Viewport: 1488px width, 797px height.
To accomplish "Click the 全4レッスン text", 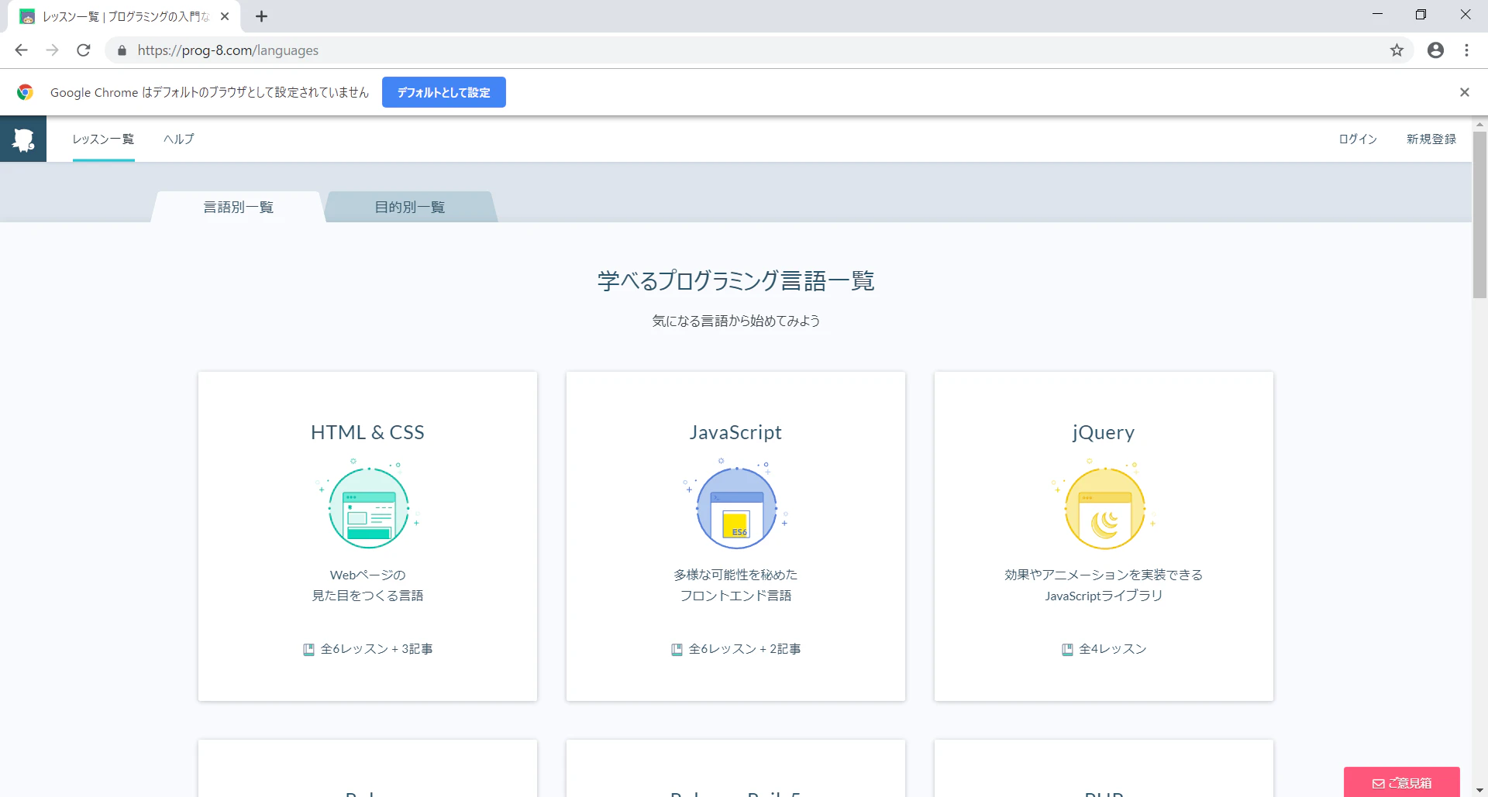I will pos(1113,649).
